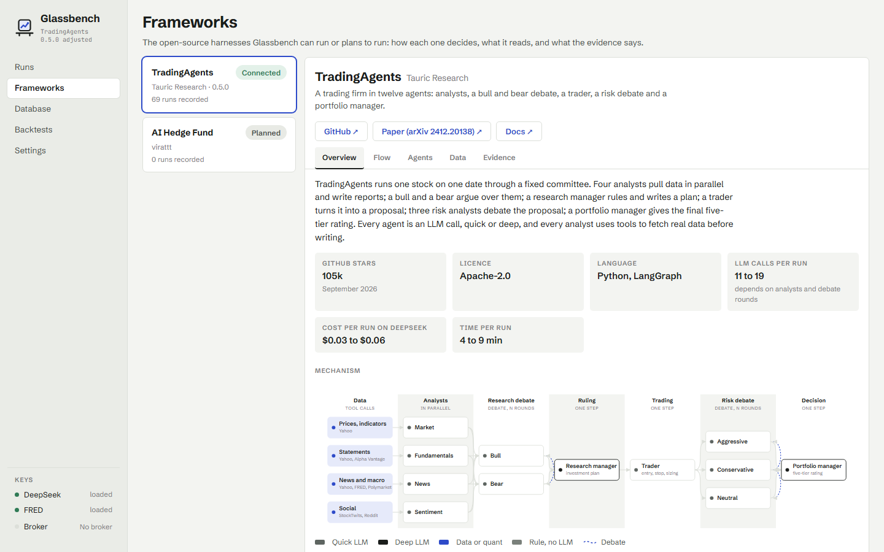Select Frameworks in the sidebar
Image resolution: width=884 pixels, height=552 pixels.
coord(63,88)
